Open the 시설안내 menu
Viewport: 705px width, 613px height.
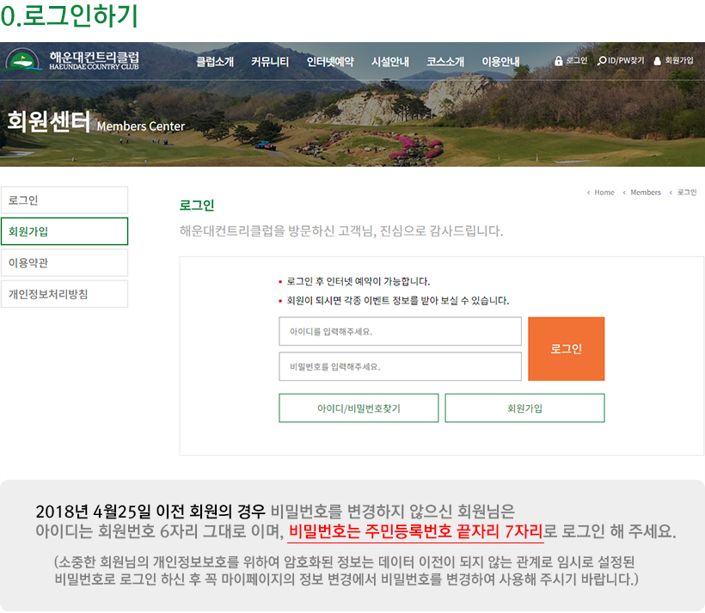pos(390,62)
